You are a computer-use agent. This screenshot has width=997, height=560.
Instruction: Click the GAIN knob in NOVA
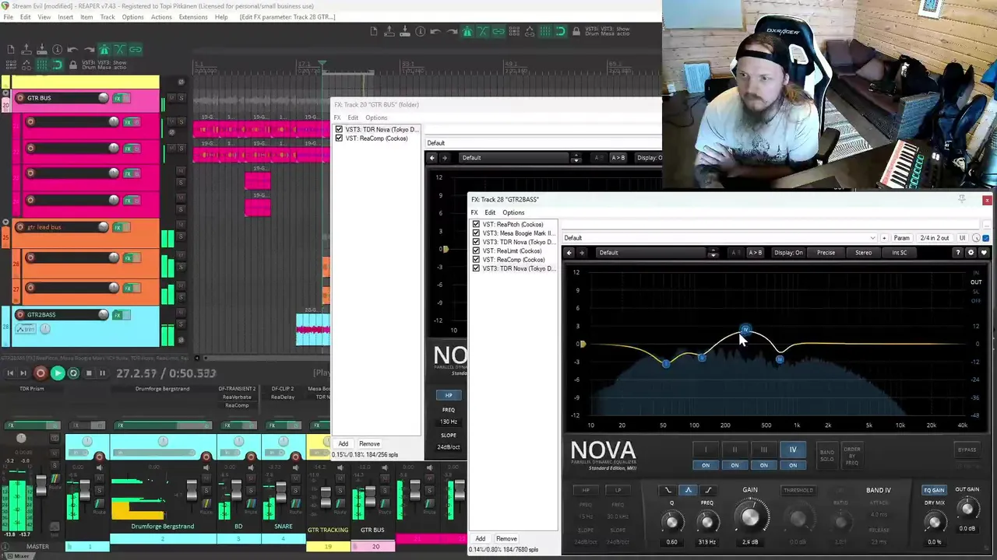tap(750, 517)
